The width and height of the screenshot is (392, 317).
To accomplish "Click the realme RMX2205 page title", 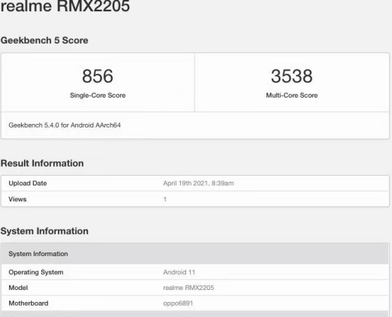I will coord(65,6).
